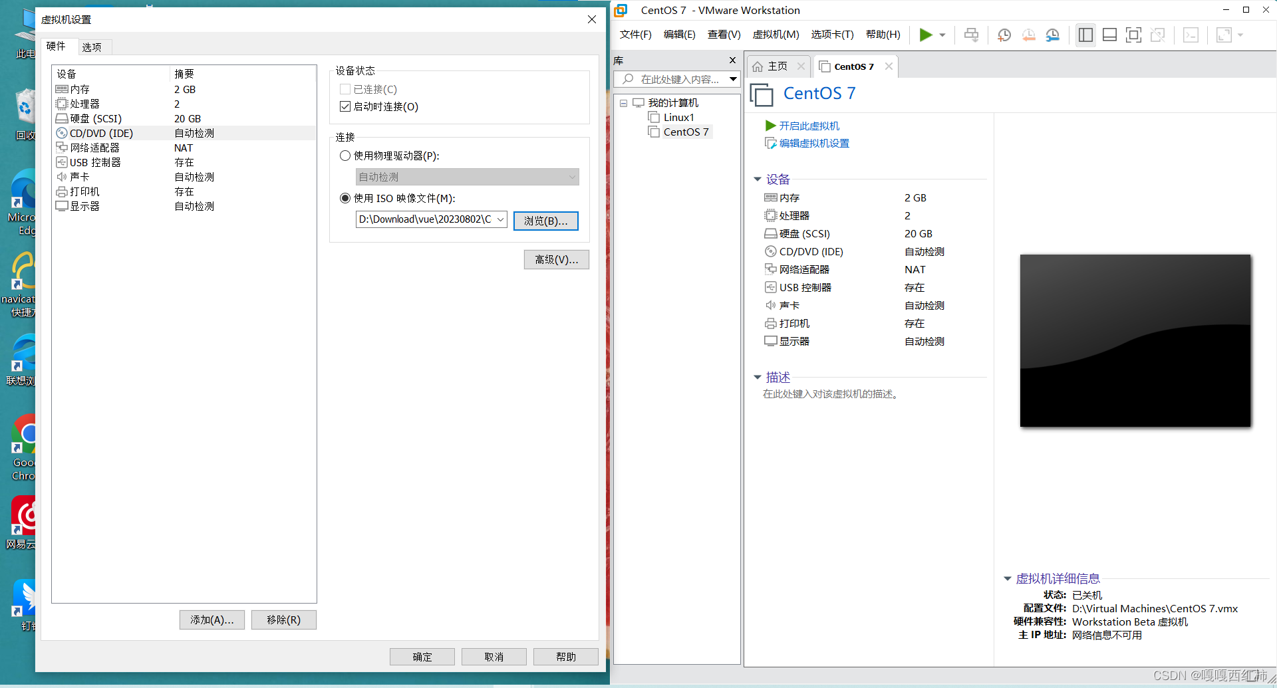The width and height of the screenshot is (1277, 688).
Task: Collapse the 设备 section in VM summary
Action: point(757,179)
